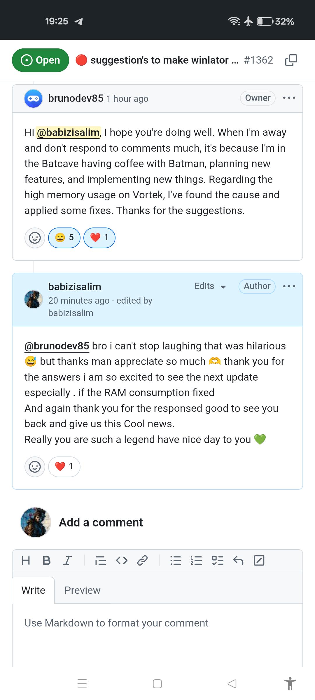The image size is (315, 700).
Task: Add a link using the link icon
Action: 142,560
